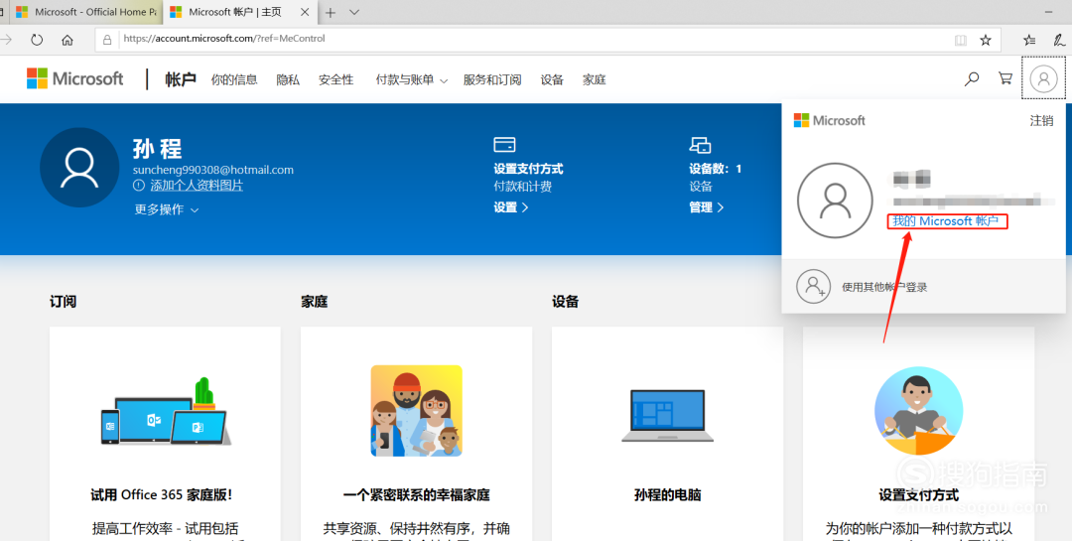This screenshot has width=1072, height=541.
Task: Click 设备 section heading
Action: (566, 301)
